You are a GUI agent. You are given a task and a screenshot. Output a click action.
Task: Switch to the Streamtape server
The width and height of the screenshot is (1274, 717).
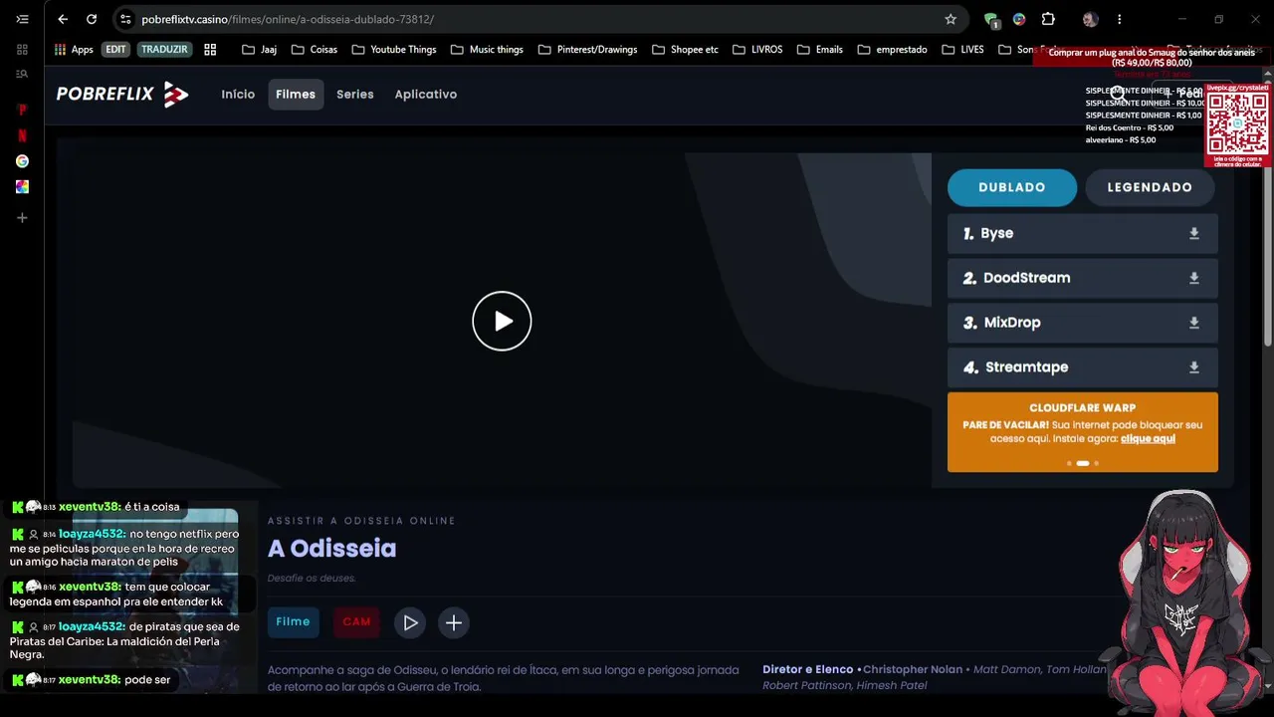(x=1082, y=367)
